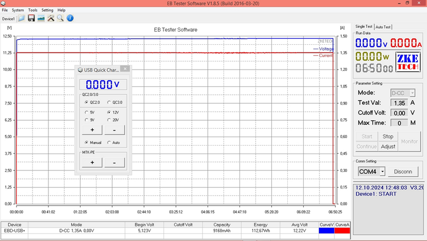Click the blue CurveV color swatch
The image size is (427, 241).
click(326, 231)
